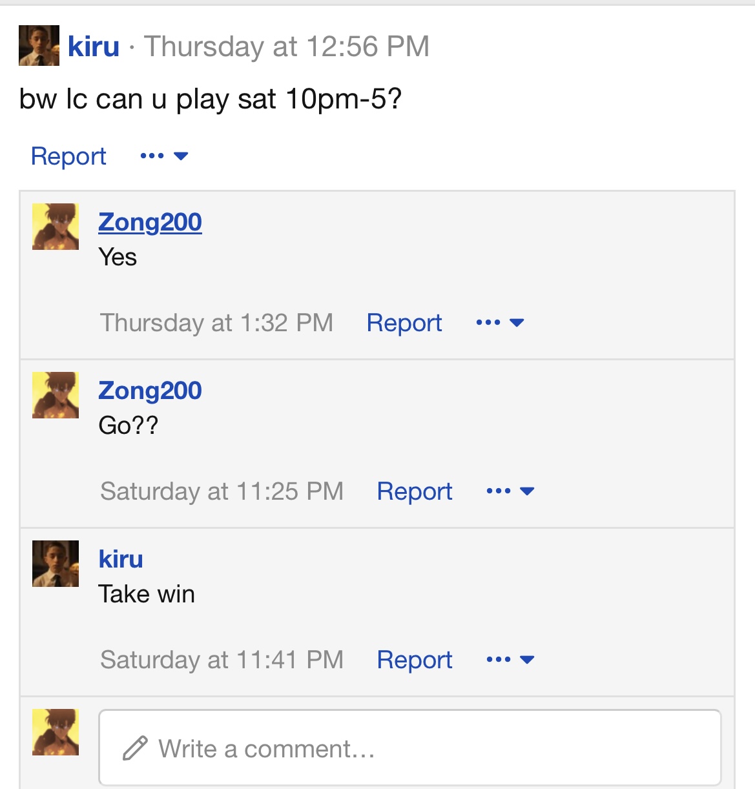Click Zong200's avatar beside the "Yes" comment
The height and width of the screenshot is (789, 755).
pos(56,227)
